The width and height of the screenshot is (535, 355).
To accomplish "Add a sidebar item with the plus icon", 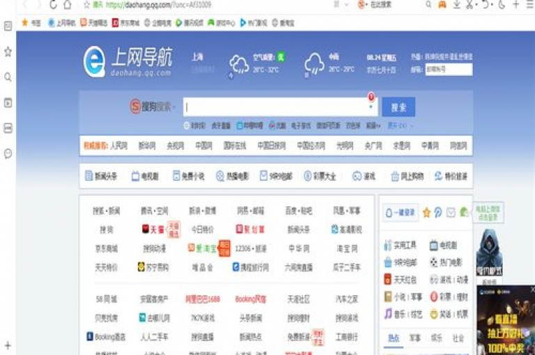I will point(8,345).
